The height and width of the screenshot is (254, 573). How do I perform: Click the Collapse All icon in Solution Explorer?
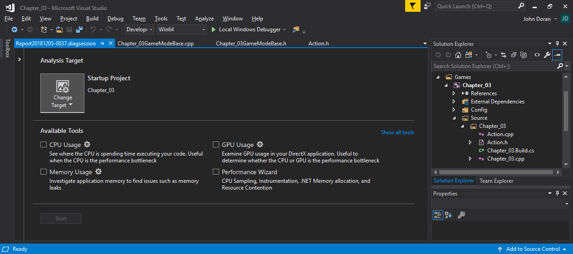(x=514, y=55)
